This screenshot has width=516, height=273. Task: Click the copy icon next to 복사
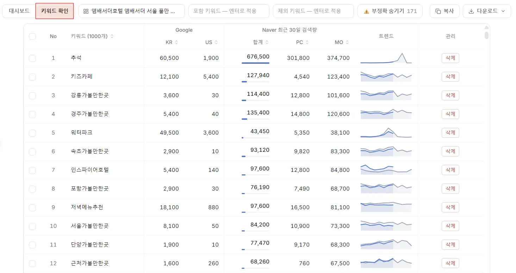[x=438, y=11]
